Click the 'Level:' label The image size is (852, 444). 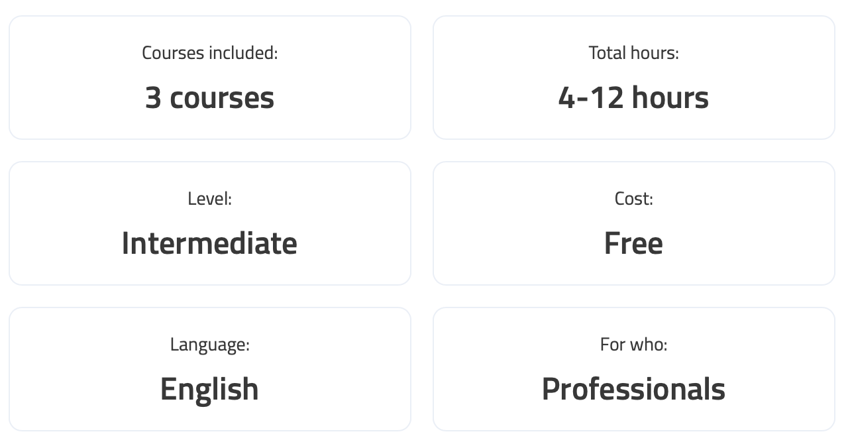[209, 198]
